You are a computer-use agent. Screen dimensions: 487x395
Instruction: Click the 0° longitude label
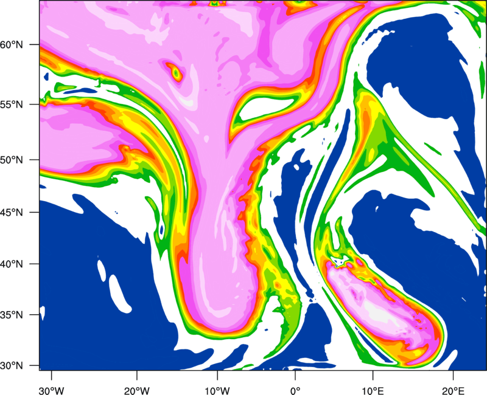tap(295, 390)
